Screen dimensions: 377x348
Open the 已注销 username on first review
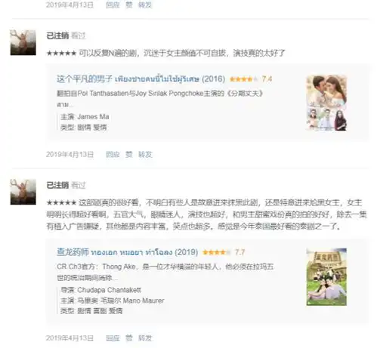(57, 35)
